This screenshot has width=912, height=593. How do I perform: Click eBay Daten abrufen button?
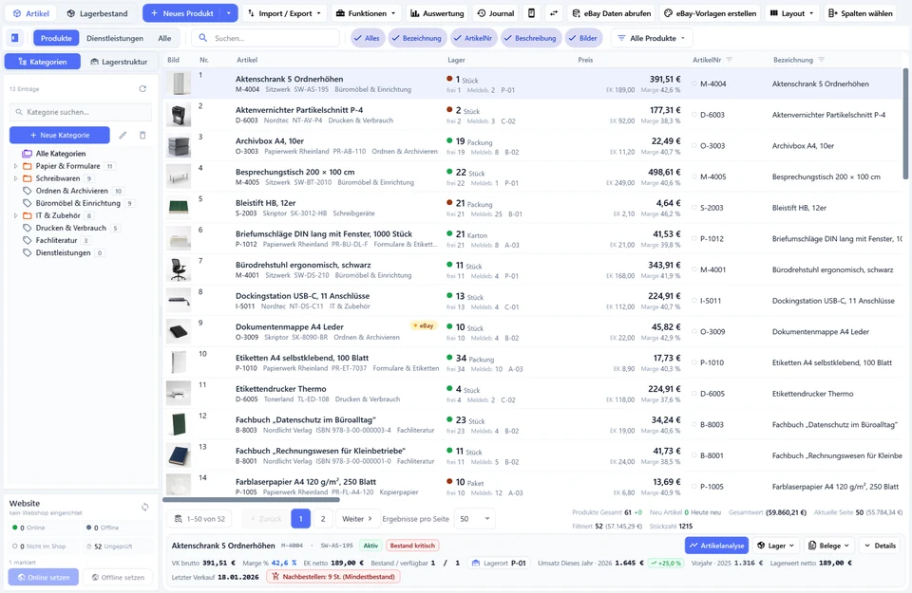[611, 13]
